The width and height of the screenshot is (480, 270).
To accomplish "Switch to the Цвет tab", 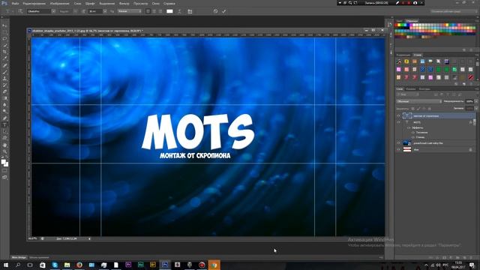I will (400, 21).
